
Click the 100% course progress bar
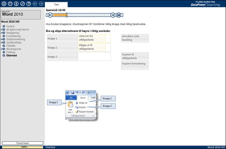point(23,147)
